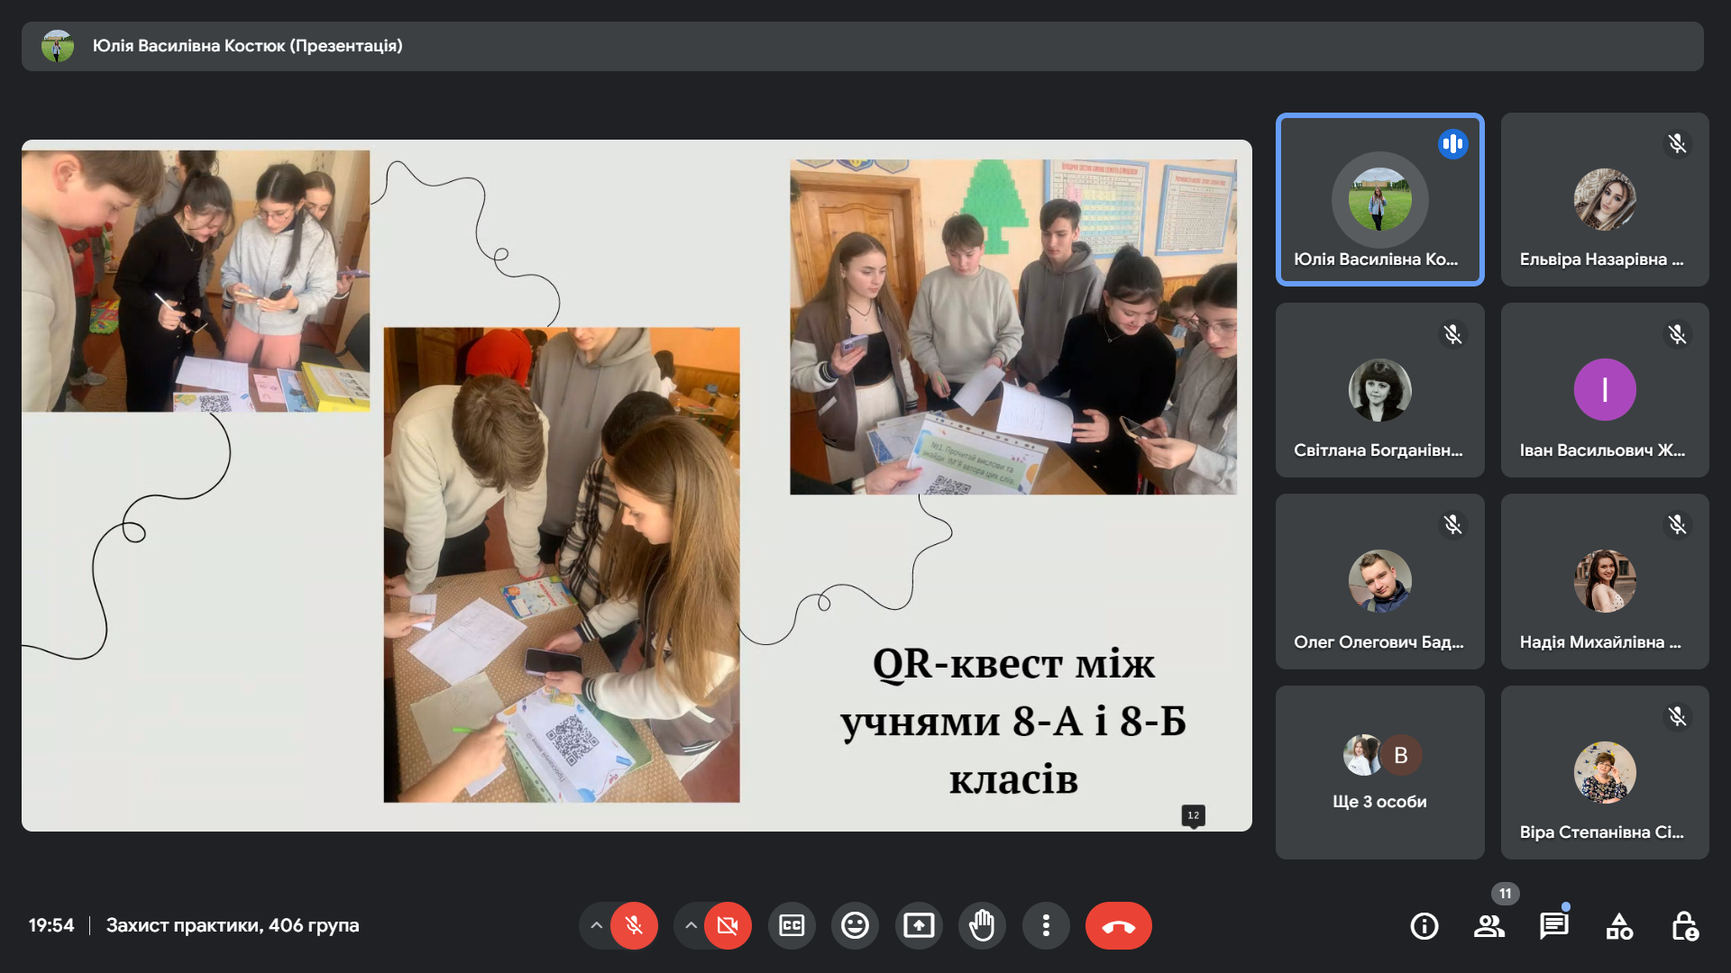The height and width of the screenshot is (973, 1731).
Task: Click center photo of students at table
Action: click(562, 565)
